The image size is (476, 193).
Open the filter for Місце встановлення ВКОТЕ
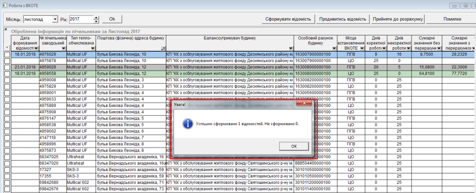362,49
